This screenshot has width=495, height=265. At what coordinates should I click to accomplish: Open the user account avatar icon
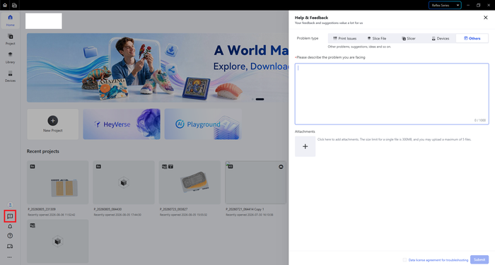(10, 205)
